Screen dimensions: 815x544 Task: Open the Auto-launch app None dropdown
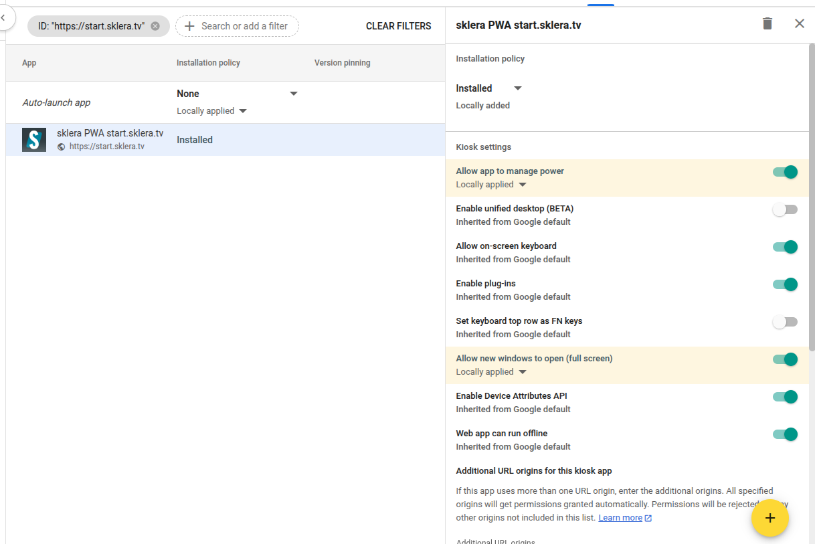pos(237,94)
